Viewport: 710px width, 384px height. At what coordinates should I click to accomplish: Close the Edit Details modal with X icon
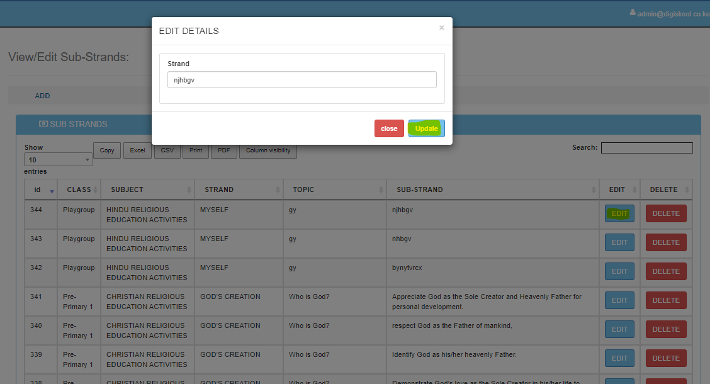tap(441, 28)
